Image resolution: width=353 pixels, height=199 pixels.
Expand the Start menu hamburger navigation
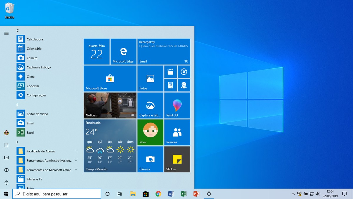(x=6, y=33)
